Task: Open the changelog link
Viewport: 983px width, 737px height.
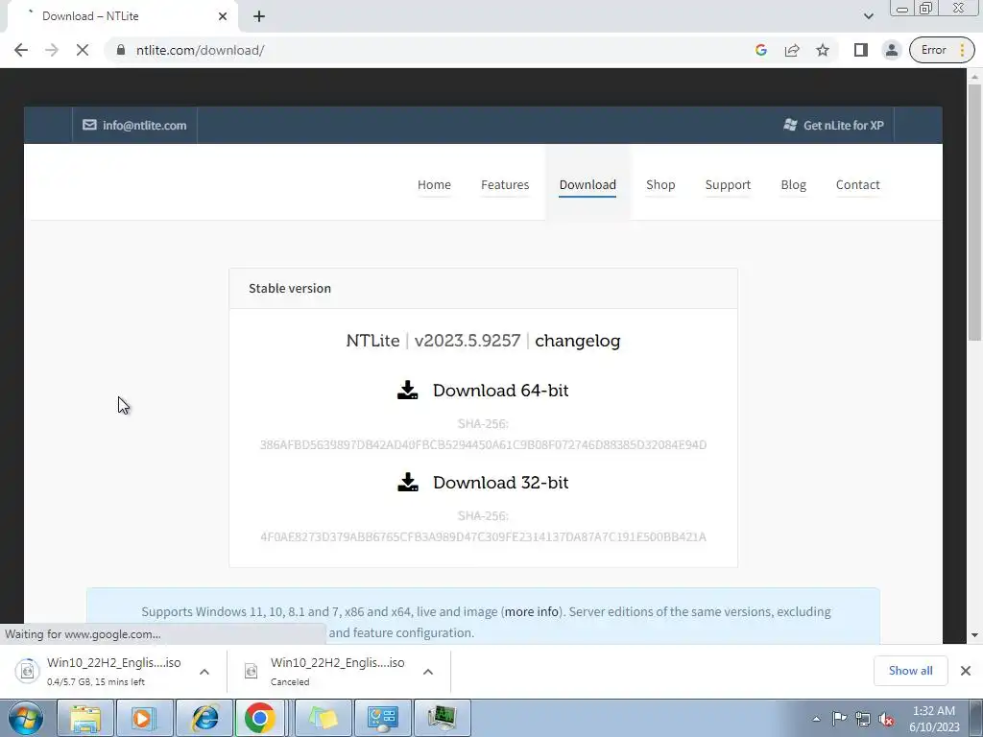Action: pos(577,341)
